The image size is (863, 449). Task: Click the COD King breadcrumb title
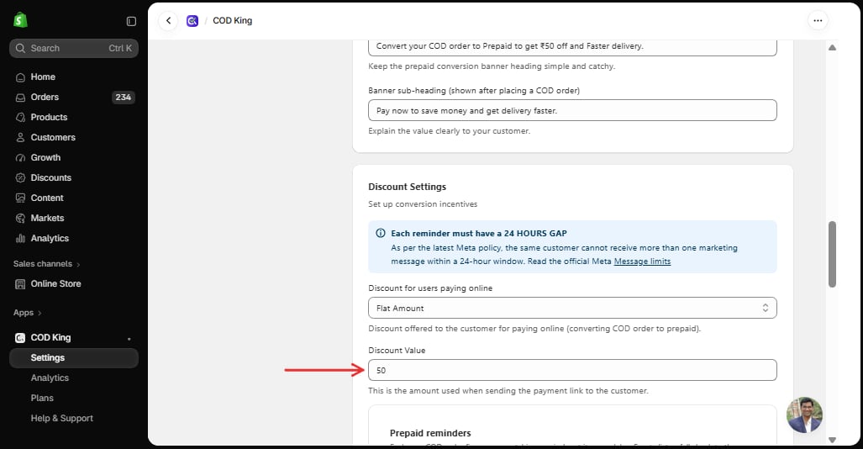click(232, 21)
